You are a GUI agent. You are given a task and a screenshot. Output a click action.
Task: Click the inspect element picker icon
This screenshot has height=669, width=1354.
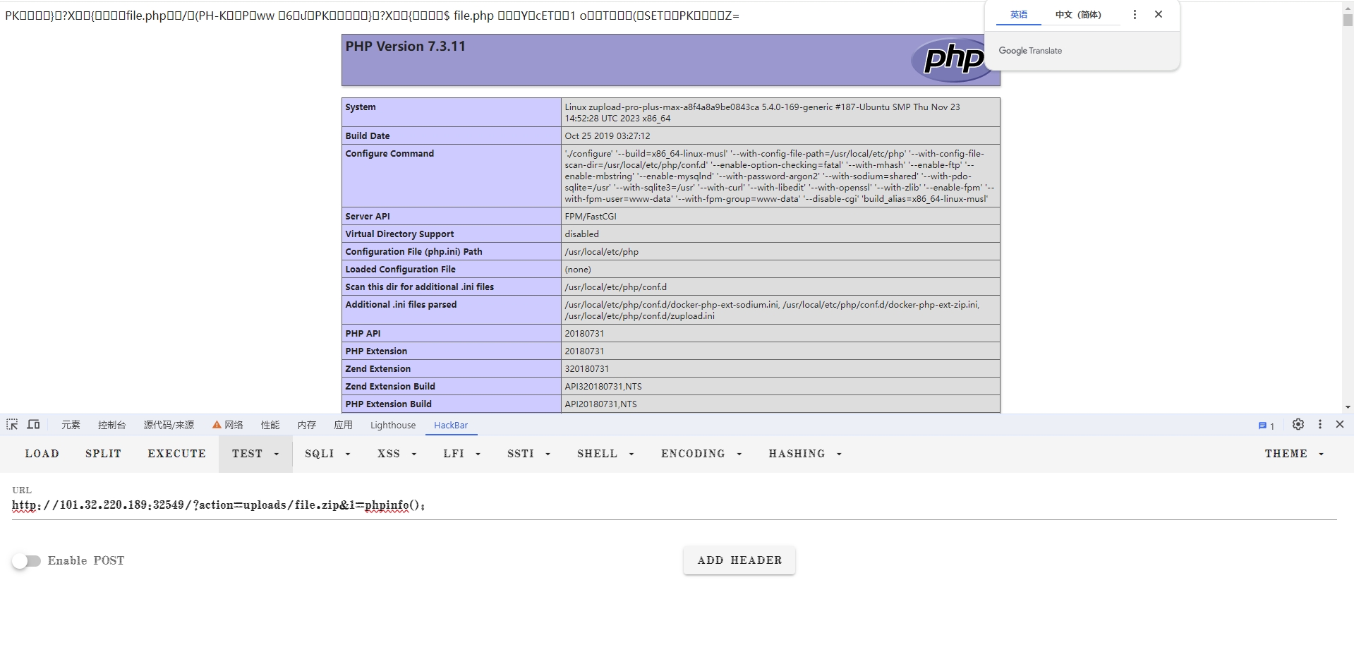[x=12, y=425]
